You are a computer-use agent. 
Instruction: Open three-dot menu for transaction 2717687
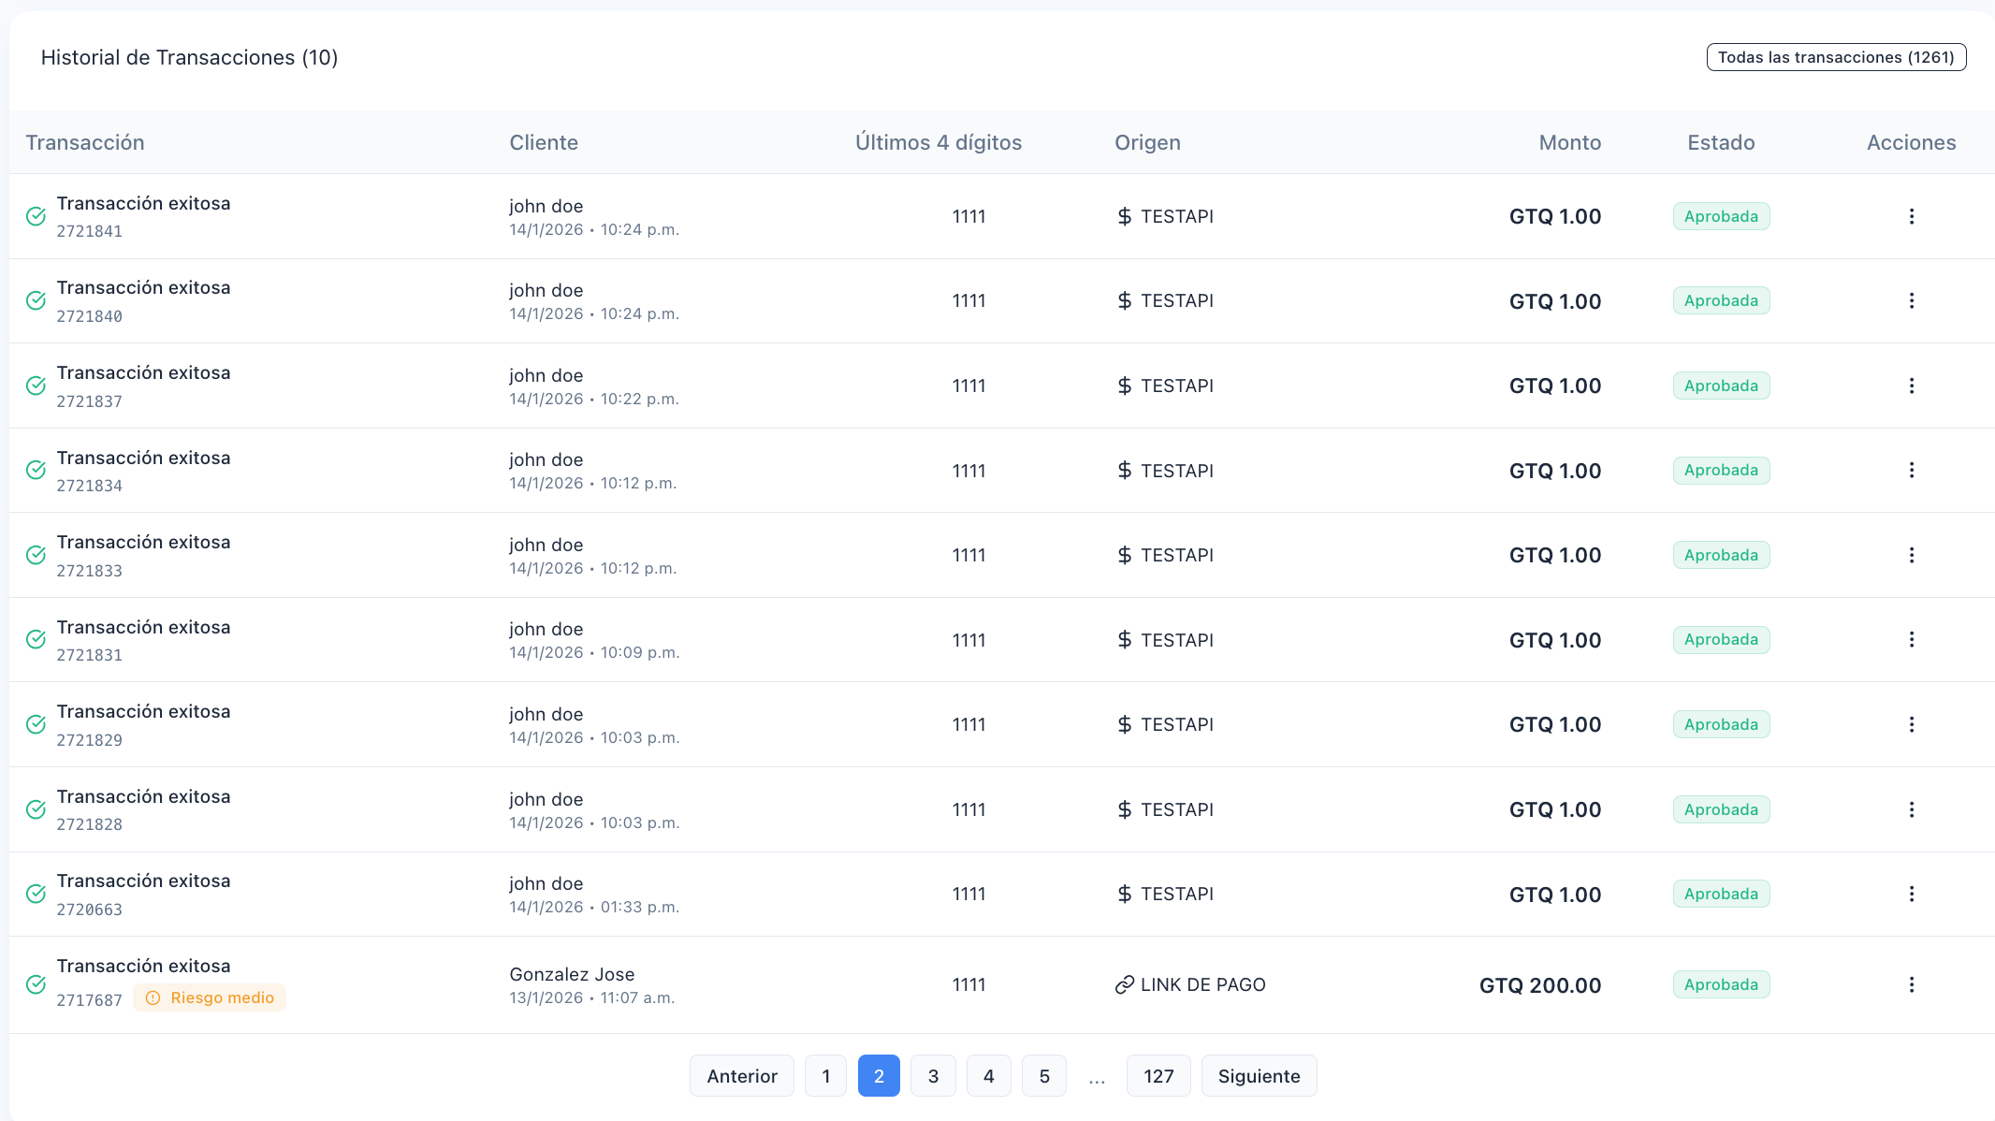(x=1911, y=984)
